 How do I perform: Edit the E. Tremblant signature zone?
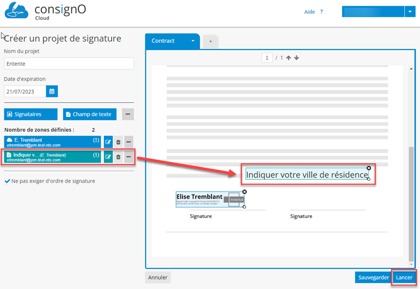(x=108, y=142)
